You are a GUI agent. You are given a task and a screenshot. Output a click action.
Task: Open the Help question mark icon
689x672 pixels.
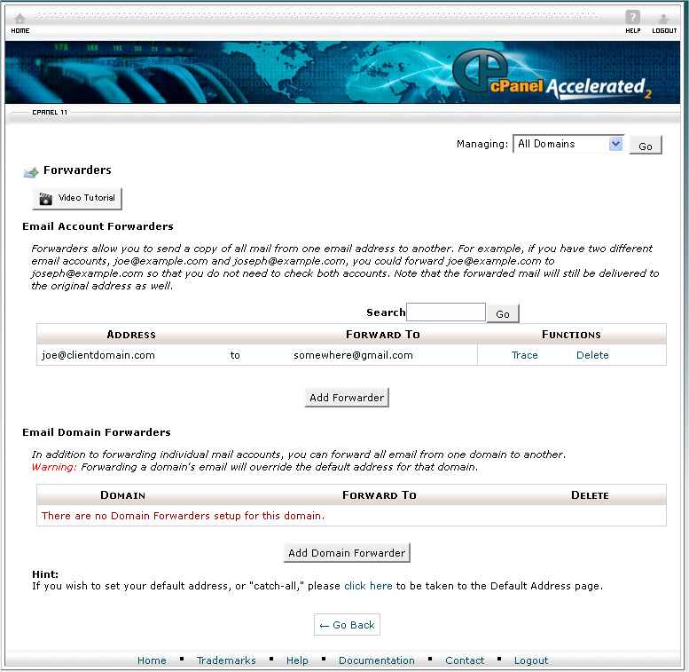tap(632, 17)
